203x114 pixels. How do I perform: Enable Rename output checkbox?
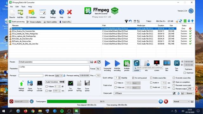[x=174, y=89]
